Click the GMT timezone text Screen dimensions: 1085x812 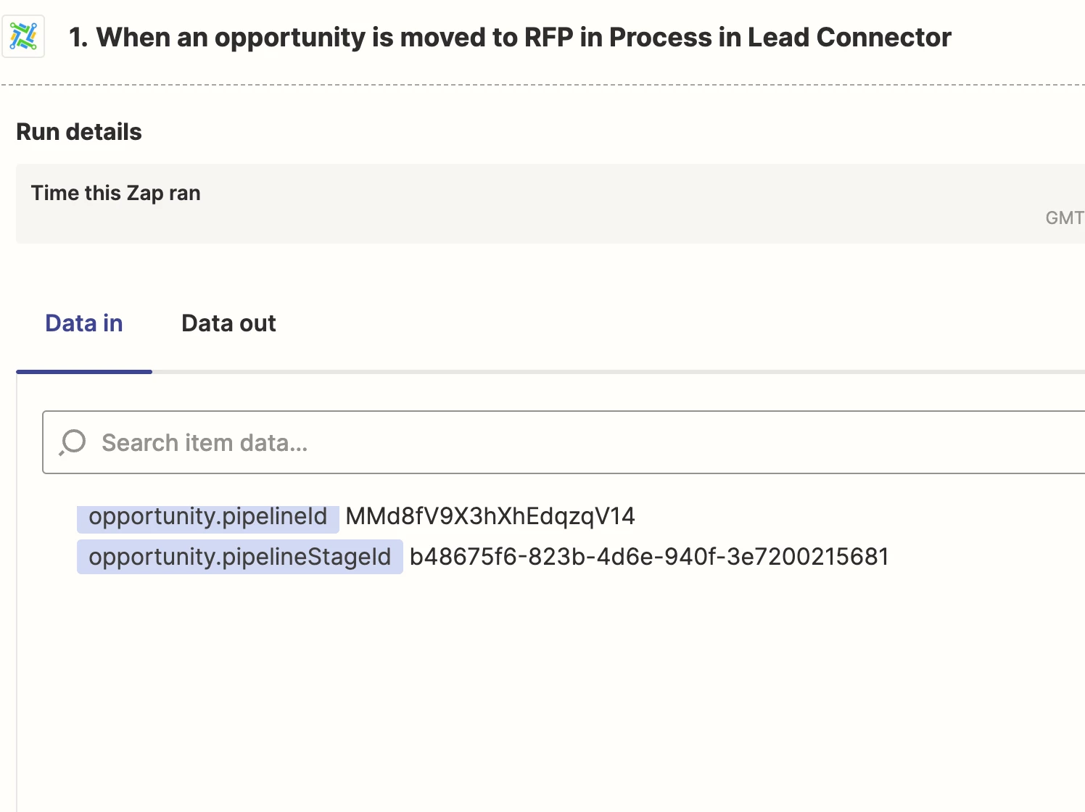pos(1064,217)
